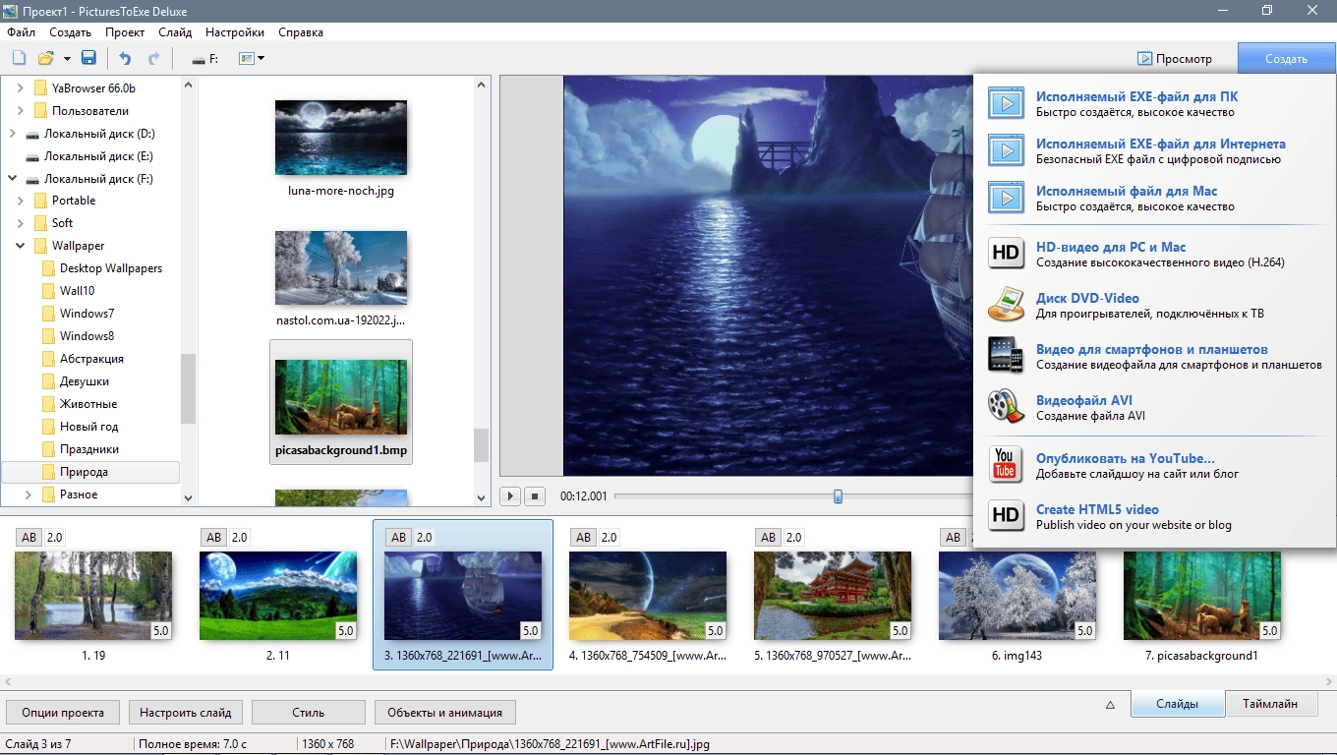Click the New project icon
Viewport: 1337px width, 755px height.
tap(19, 58)
